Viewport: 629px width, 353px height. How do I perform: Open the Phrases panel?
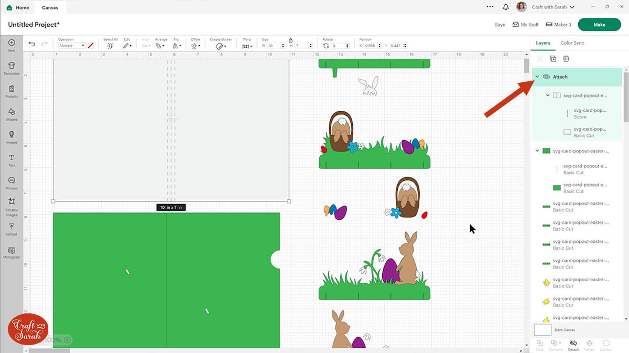12,183
